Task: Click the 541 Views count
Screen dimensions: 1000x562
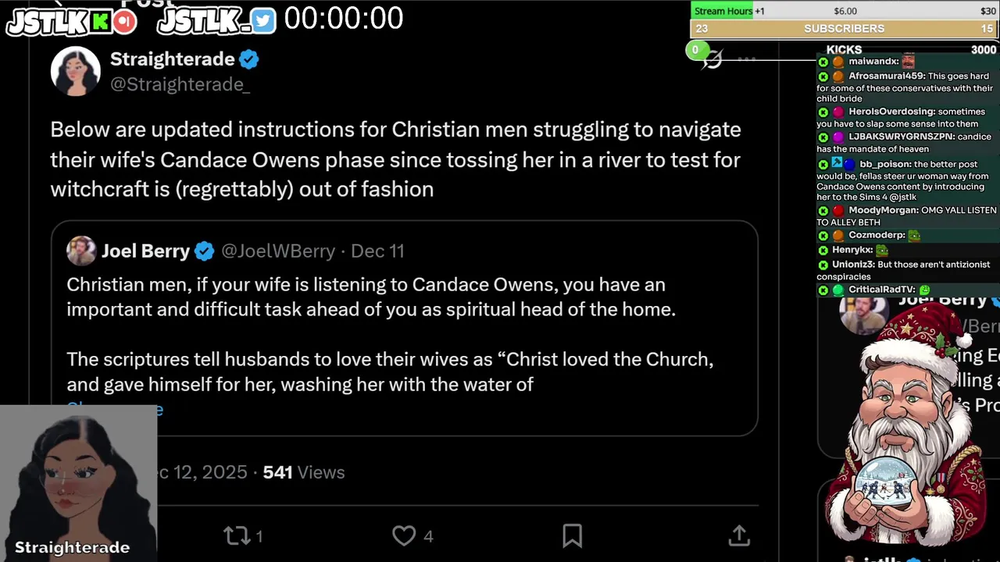Action: click(303, 472)
